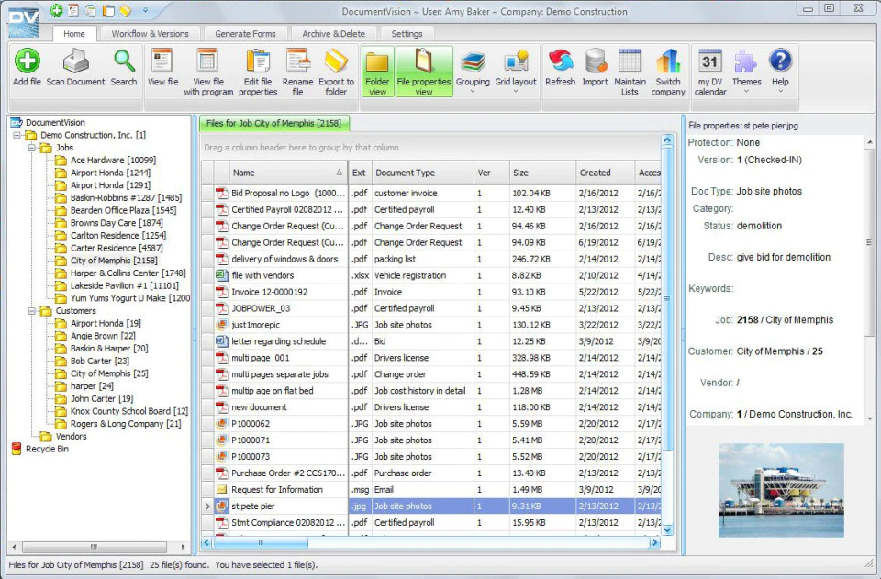Sort by the Ver column header
The width and height of the screenshot is (881, 579).
(492, 173)
